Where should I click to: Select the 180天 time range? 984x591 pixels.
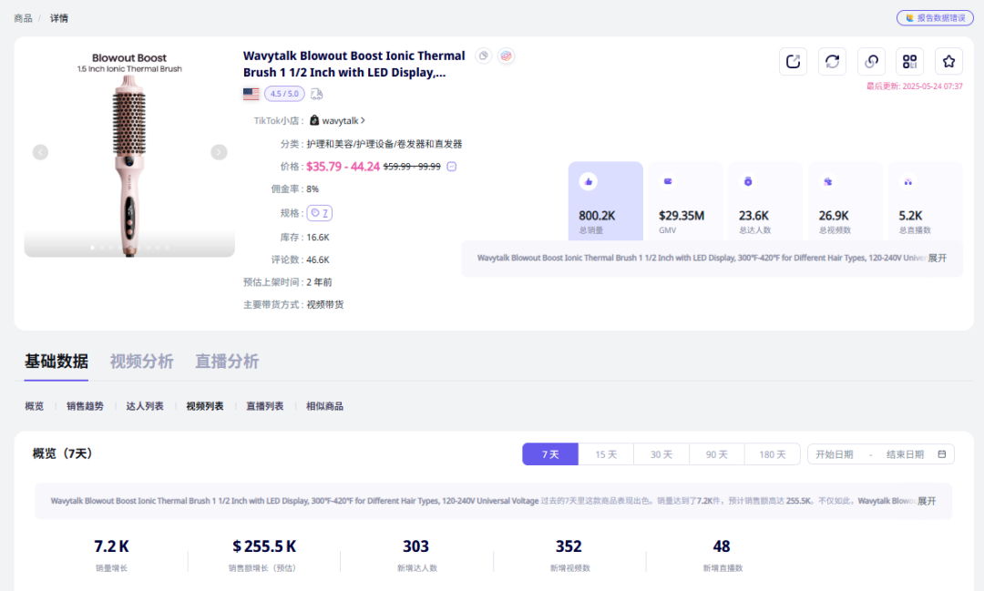coord(772,454)
